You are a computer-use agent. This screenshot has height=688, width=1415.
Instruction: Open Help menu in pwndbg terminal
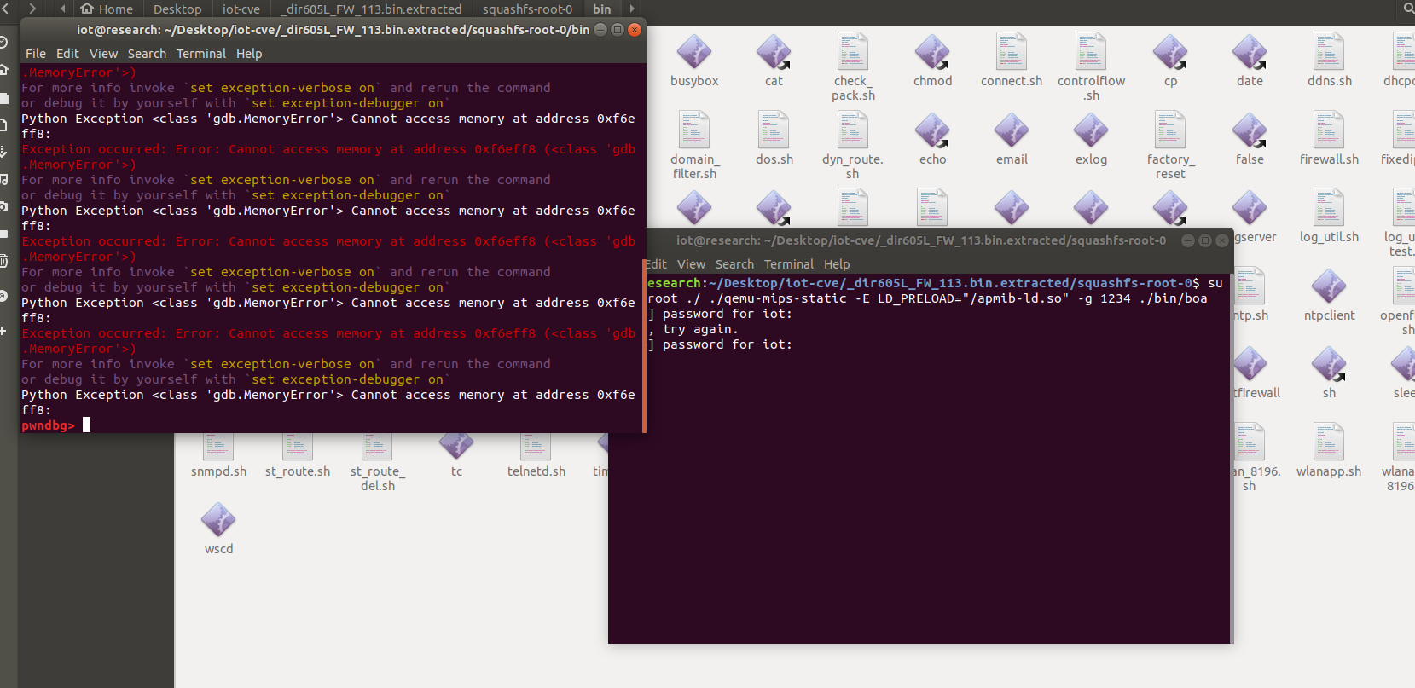pyautogui.click(x=249, y=54)
